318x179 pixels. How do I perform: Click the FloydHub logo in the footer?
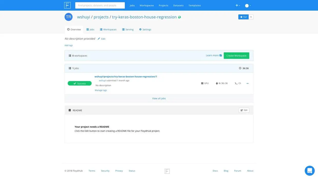click(167, 171)
